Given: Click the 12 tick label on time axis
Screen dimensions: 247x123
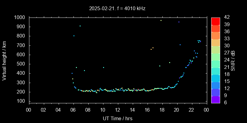Looking at the screenshot, I should pyautogui.click(x=118, y=110).
